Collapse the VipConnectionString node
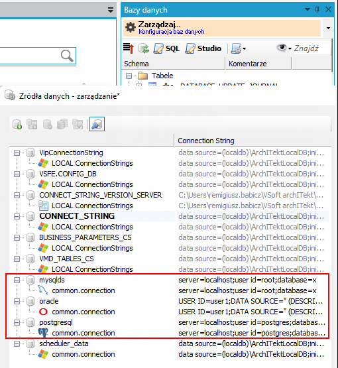The height and width of the screenshot is (368, 338). [17, 153]
